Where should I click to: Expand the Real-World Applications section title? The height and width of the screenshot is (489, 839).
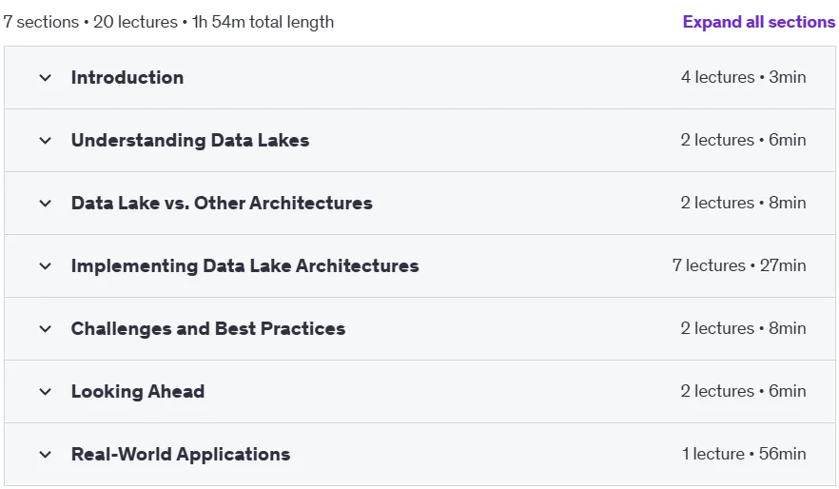[x=181, y=454]
